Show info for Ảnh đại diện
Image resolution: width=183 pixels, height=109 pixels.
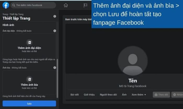click(55, 31)
